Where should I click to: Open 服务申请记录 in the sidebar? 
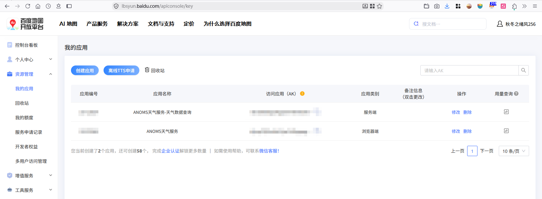coord(29,132)
